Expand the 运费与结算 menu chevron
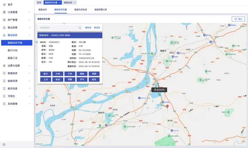Viewport: 248px width, 148px height. pos(29,66)
